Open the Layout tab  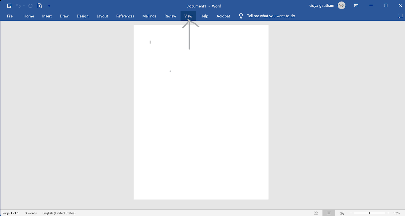(102, 16)
